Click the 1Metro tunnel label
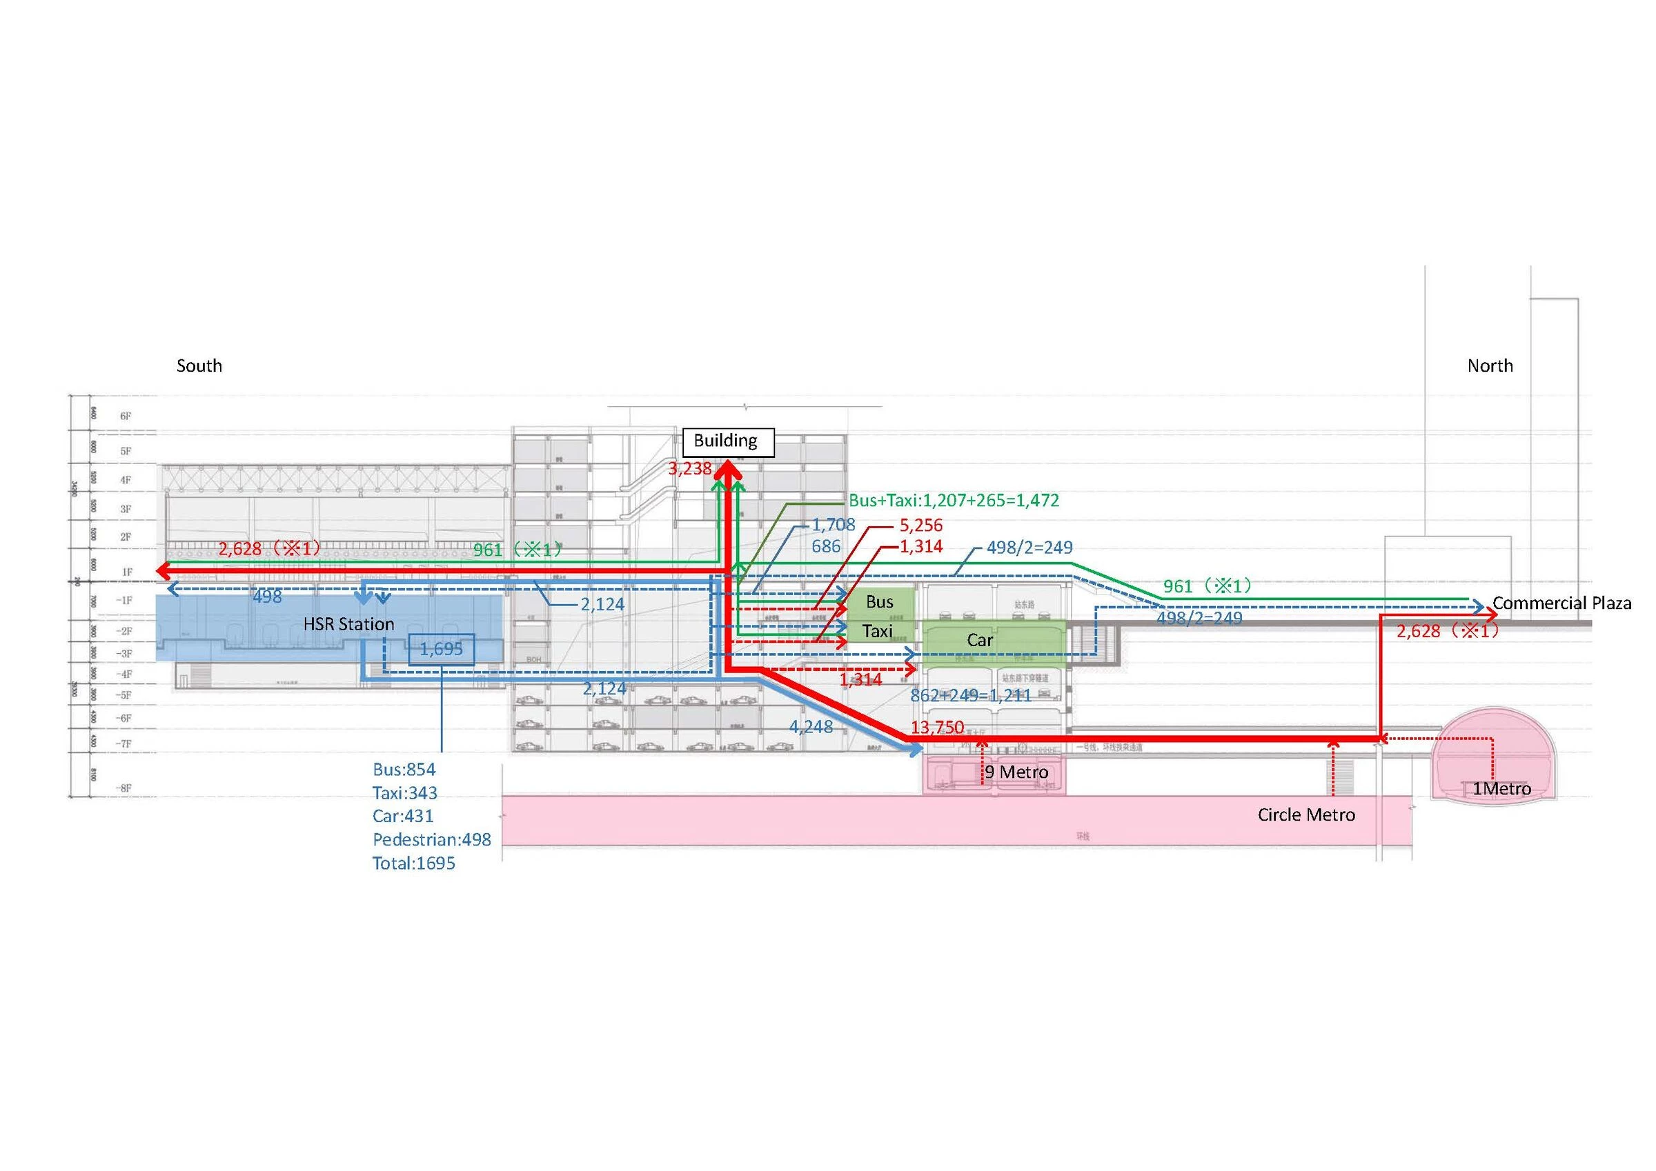The width and height of the screenshot is (1656, 1171). [1501, 789]
